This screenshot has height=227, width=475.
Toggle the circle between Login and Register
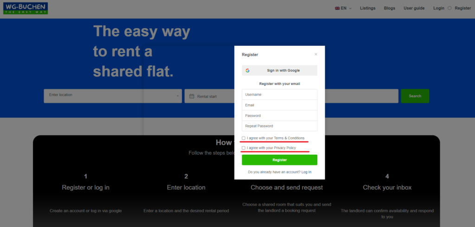coord(449,8)
